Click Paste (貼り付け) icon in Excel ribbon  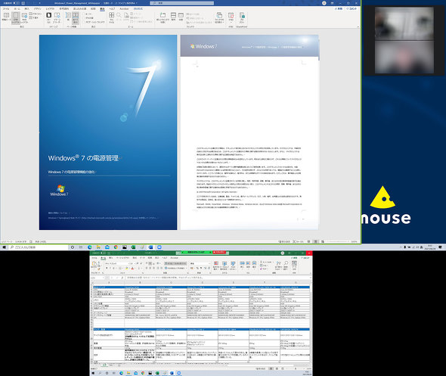[x=94, y=265]
